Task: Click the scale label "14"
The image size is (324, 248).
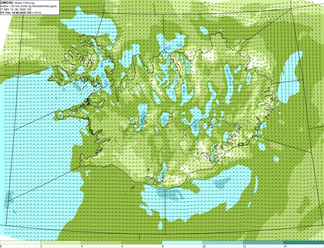Action: pos(285,246)
